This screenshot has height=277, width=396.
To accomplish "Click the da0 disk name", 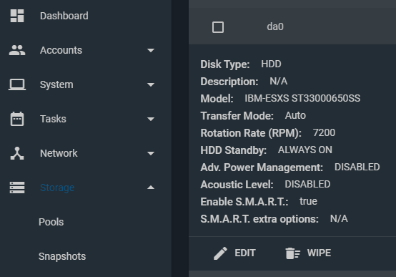I will pyautogui.click(x=275, y=26).
